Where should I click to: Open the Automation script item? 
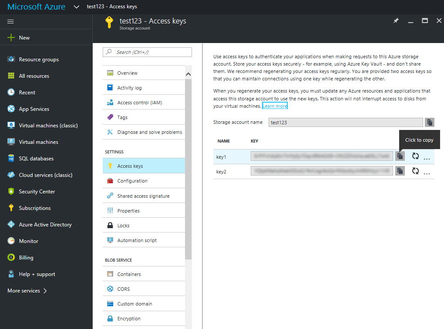click(144, 240)
